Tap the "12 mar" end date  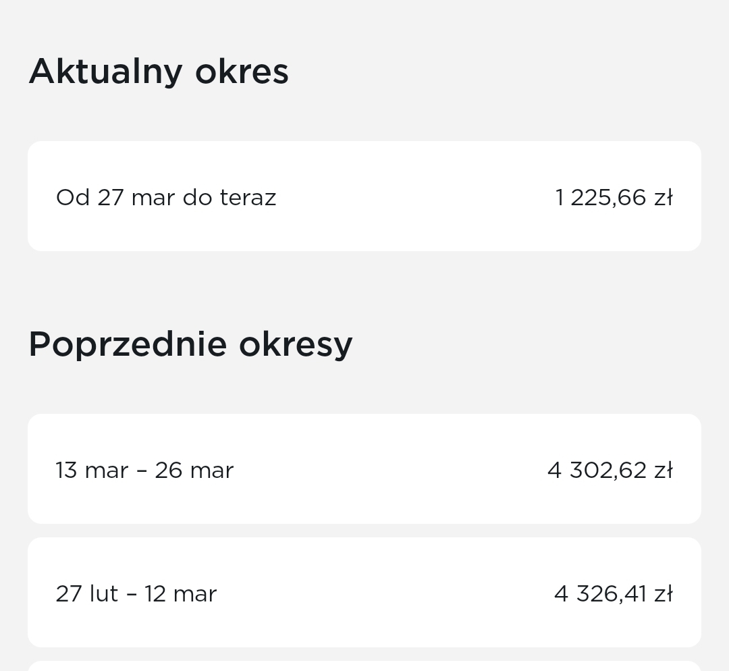click(x=180, y=594)
